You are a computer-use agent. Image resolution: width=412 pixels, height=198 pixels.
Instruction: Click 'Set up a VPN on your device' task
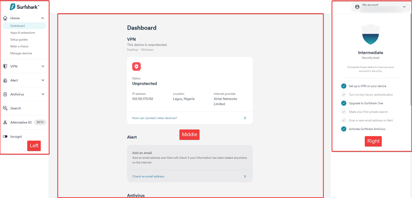click(x=368, y=86)
